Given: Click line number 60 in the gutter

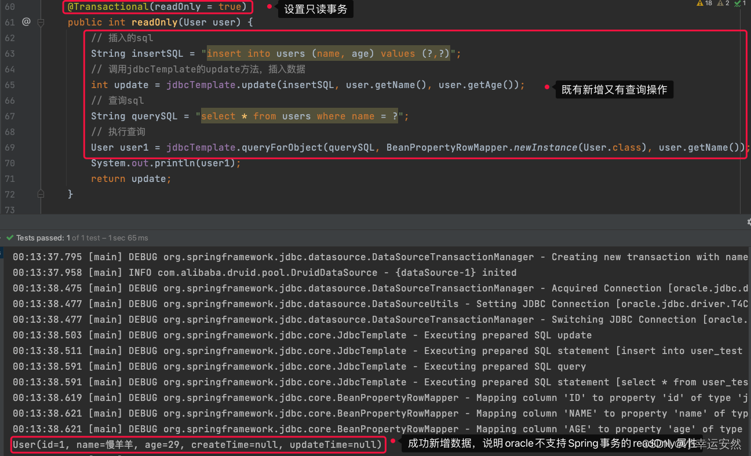Looking at the screenshot, I should click(10, 7).
